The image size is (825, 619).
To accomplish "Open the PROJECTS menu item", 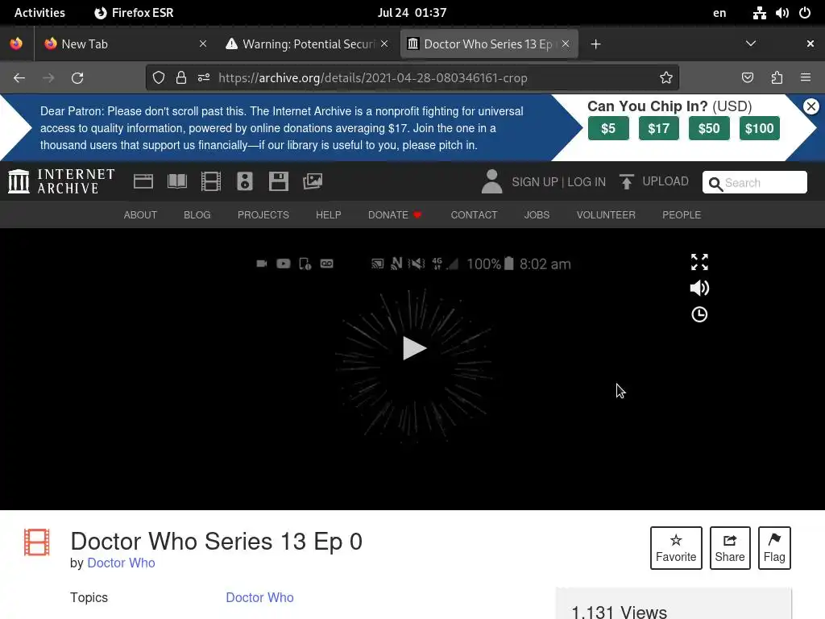I will (x=263, y=214).
